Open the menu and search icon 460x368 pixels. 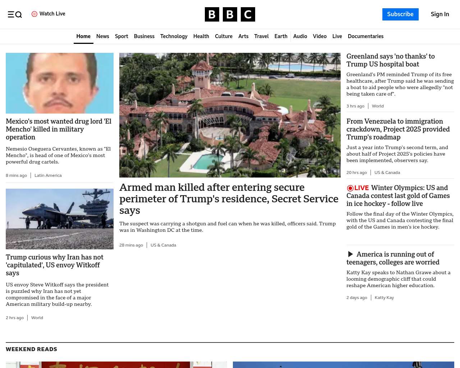(15, 14)
